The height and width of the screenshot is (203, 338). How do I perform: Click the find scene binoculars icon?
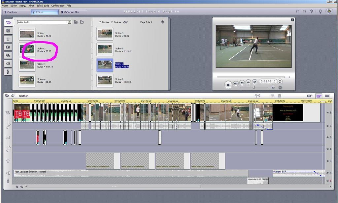tap(125, 22)
